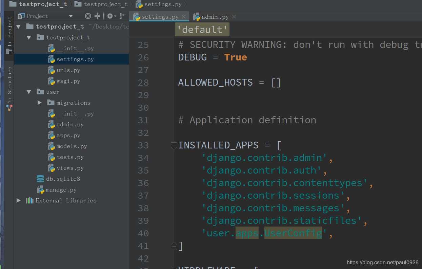This screenshot has height=269, width=422.
Task: Click the db.sqlite3 database icon
Action: tap(40, 179)
